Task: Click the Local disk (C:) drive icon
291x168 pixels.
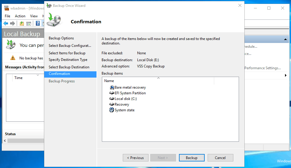Action: (x=112, y=99)
